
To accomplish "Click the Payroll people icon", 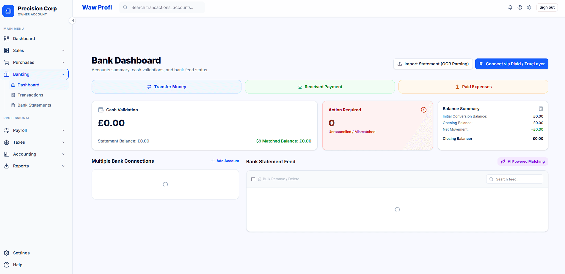I will coord(7,130).
